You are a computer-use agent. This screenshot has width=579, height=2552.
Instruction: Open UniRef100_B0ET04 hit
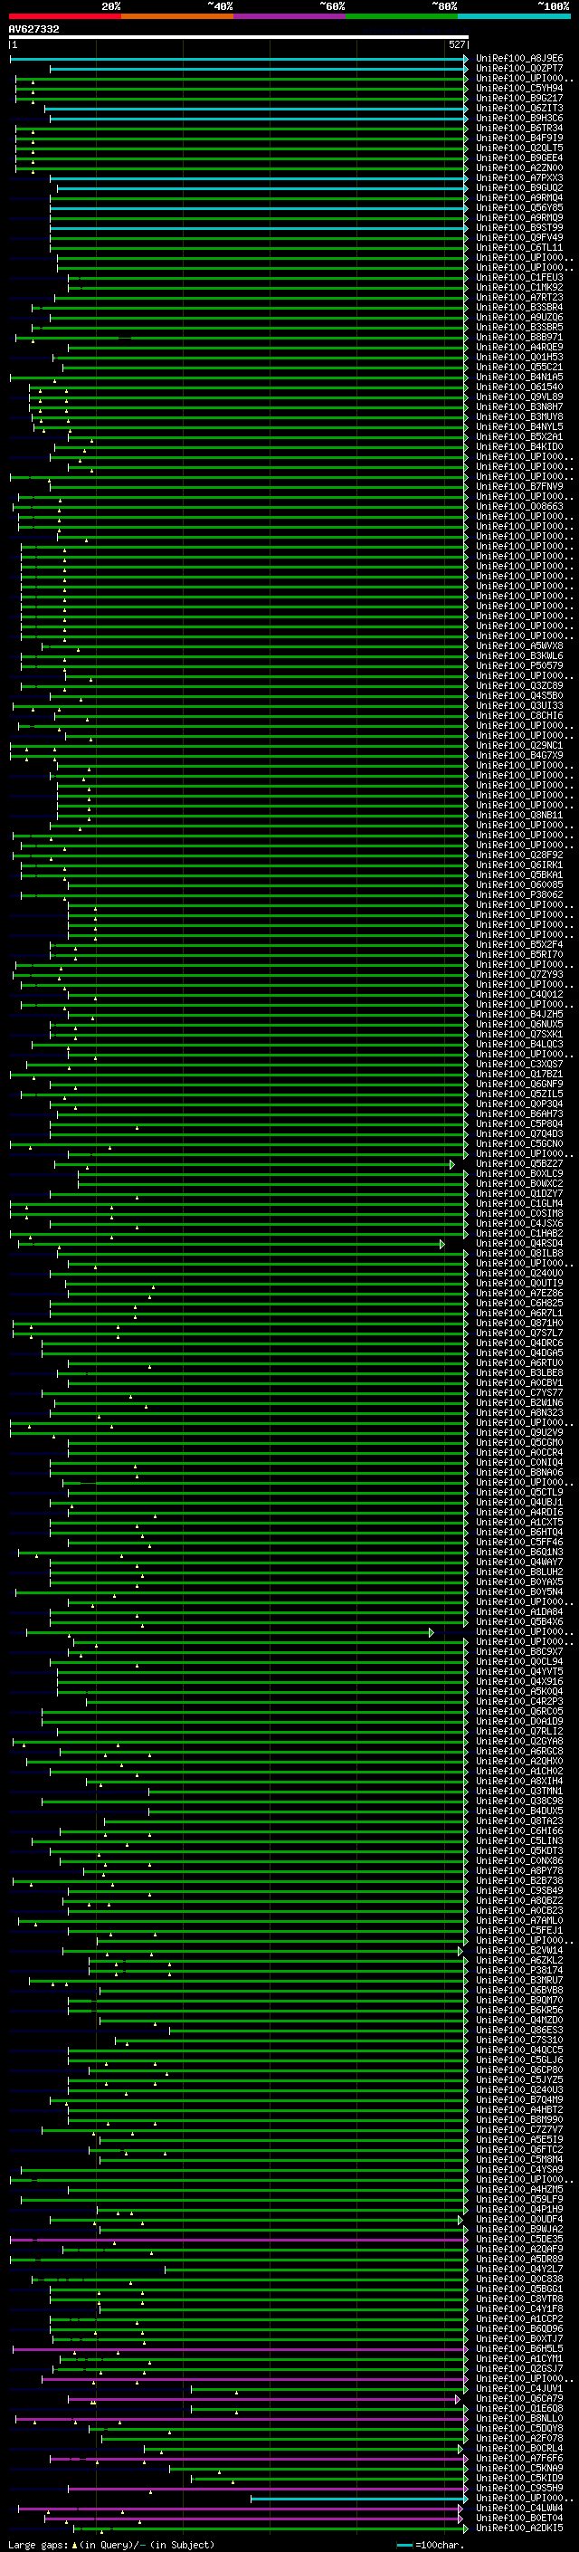[x=519, y=2518]
